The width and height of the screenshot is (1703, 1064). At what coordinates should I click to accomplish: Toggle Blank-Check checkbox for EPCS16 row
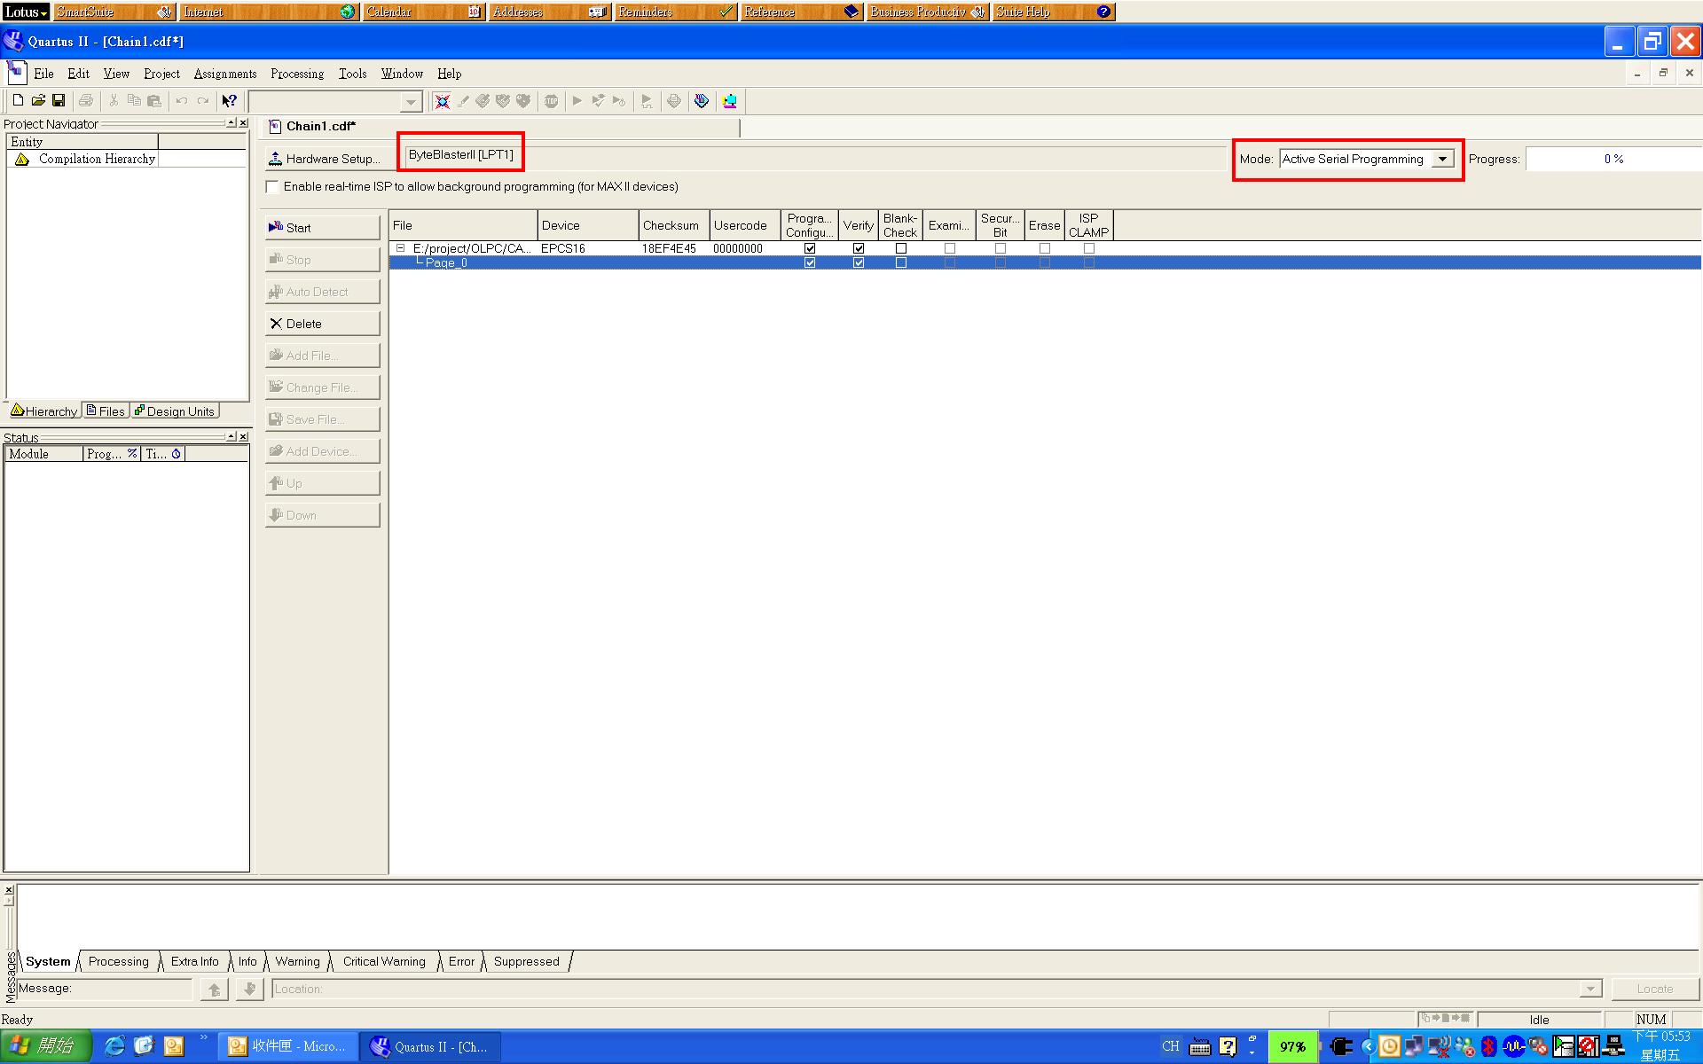(x=900, y=249)
